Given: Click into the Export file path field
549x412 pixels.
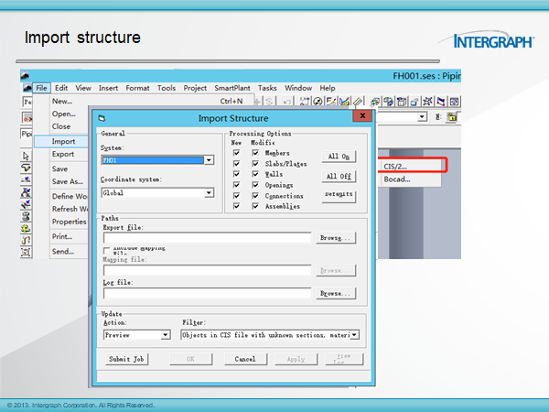Looking at the screenshot, I should [x=207, y=238].
